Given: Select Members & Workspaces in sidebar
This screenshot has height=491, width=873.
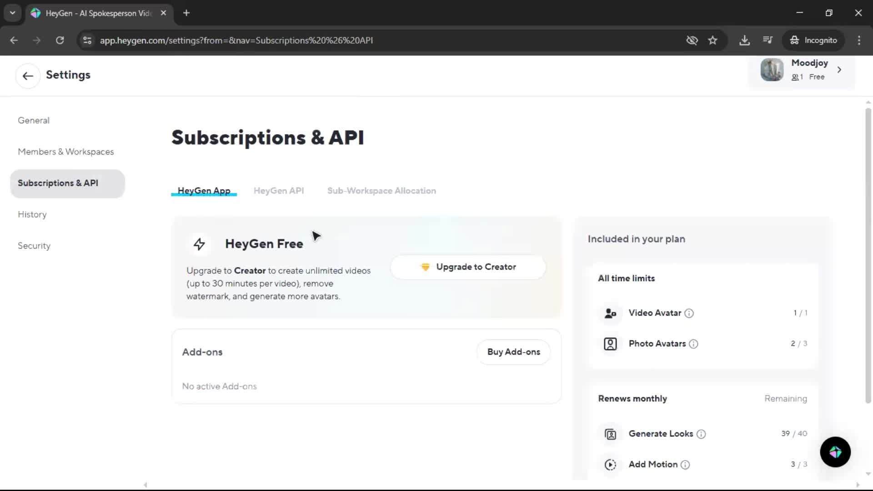Looking at the screenshot, I should click(66, 152).
